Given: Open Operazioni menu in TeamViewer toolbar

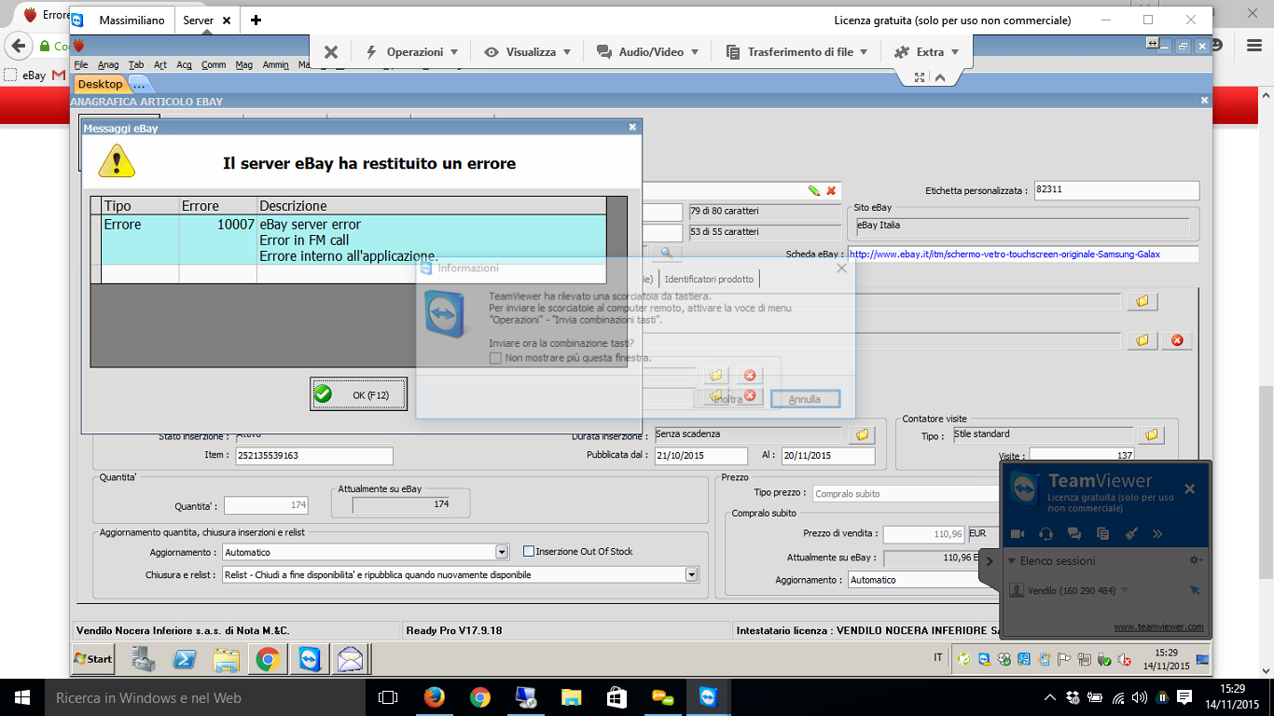Looking at the screenshot, I should coord(411,52).
